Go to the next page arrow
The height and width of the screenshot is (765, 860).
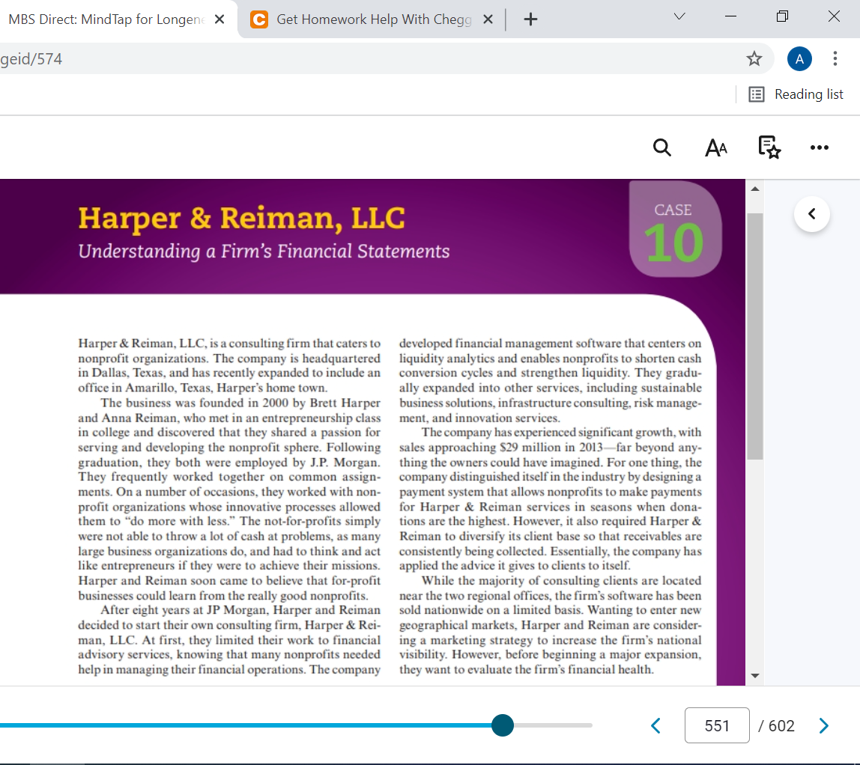pyautogui.click(x=824, y=725)
